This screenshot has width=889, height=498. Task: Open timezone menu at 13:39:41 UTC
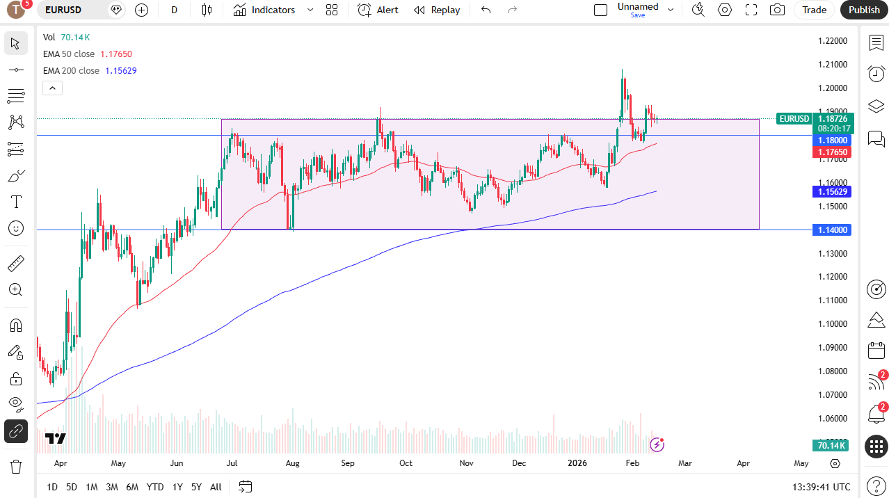[821, 487]
